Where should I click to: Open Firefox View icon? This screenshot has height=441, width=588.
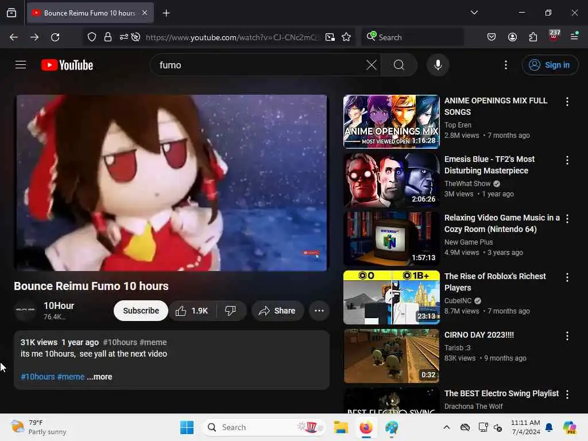(11, 13)
